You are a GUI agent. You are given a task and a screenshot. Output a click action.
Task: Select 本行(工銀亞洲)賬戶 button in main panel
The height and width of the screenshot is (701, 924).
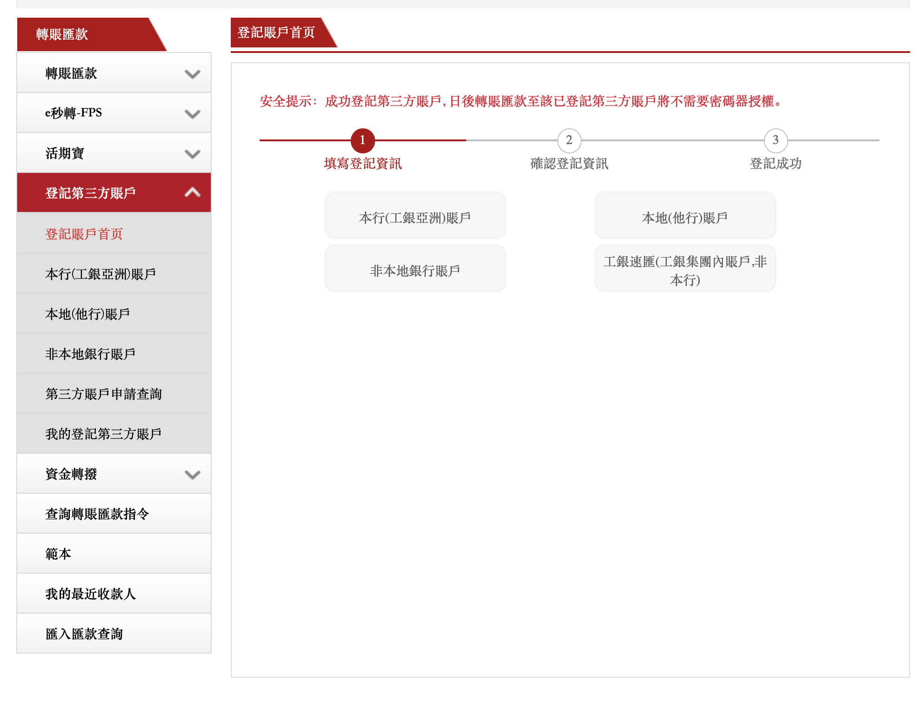point(415,217)
